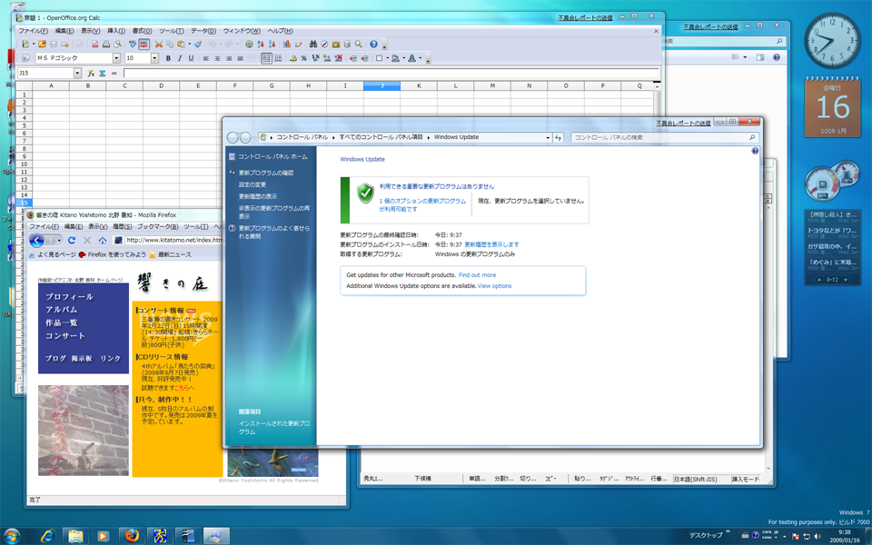
Task: Toggle Bold in the Calc formatting toolbar
Action: click(x=168, y=58)
